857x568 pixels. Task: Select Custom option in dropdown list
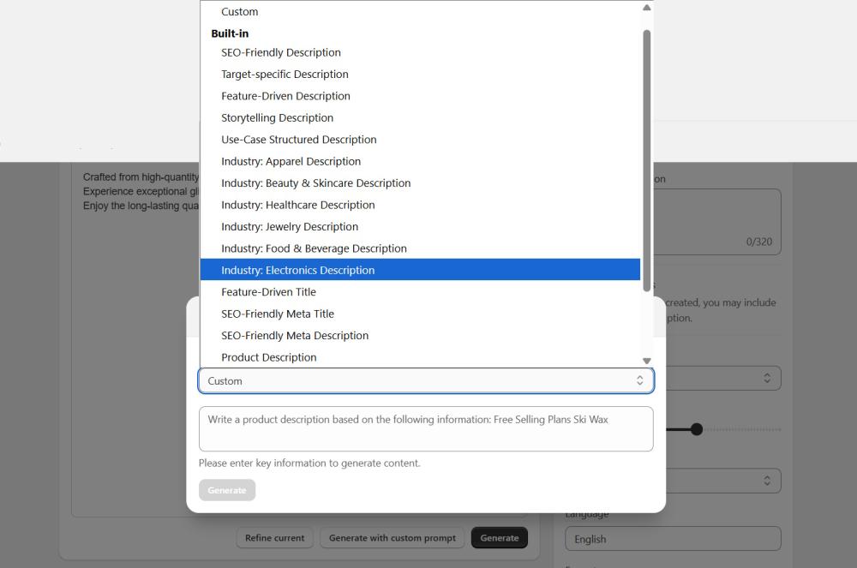(x=240, y=12)
